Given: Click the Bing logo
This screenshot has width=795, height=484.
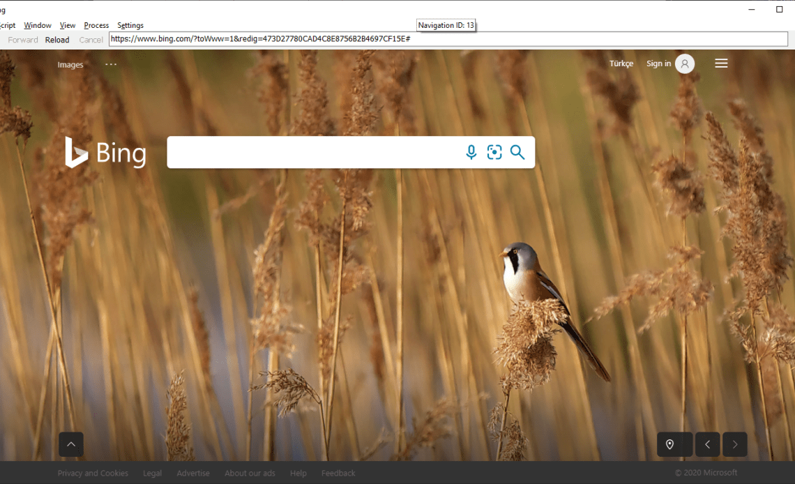Looking at the screenshot, I should pos(106,152).
